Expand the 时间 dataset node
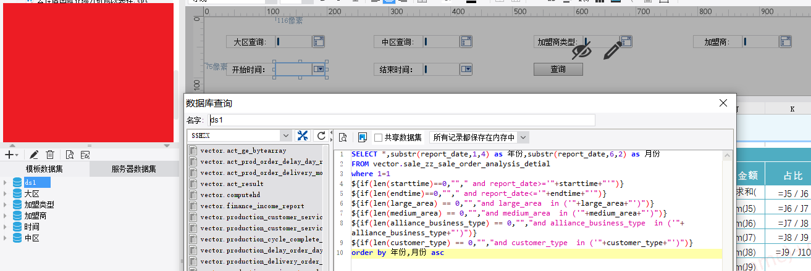The width and height of the screenshot is (811, 271). point(6,227)
